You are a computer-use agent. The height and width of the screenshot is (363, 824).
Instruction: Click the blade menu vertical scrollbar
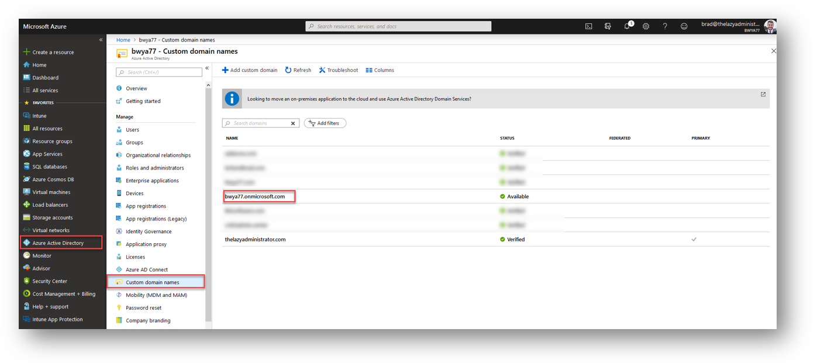(208, 205)
